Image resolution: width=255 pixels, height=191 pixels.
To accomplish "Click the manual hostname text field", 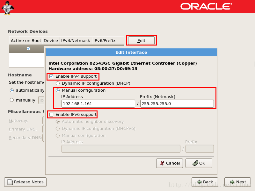I will 41,100.
